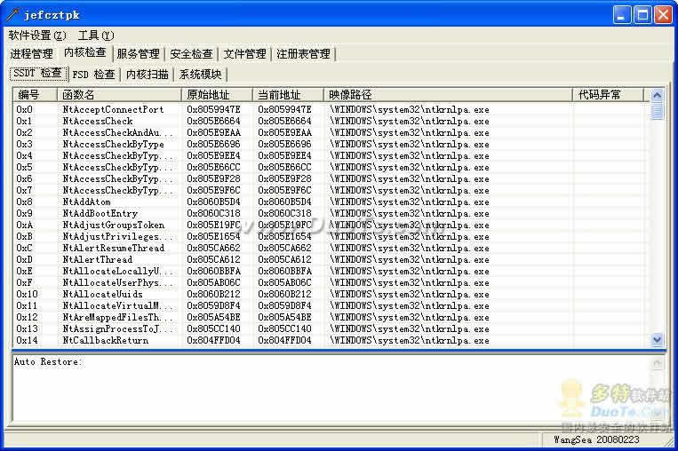Sort by the 函数名 column header
678x451 pixels.
[x=119, y=95]
